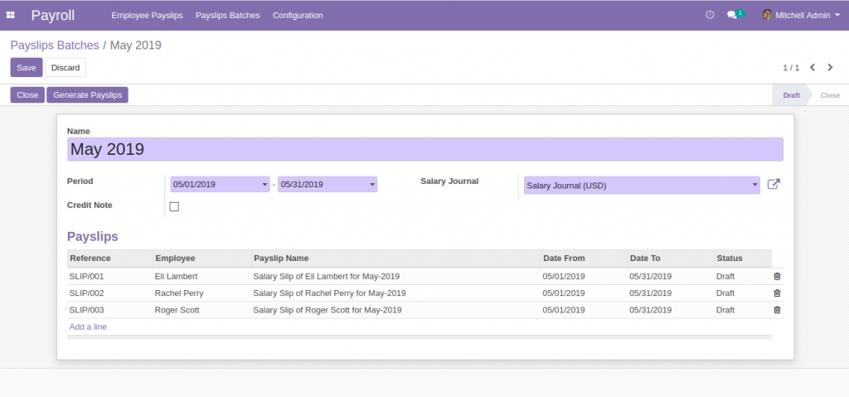Screen dimensions: 849x397
Task: Sort by Status column header
Action: [743, 259]
